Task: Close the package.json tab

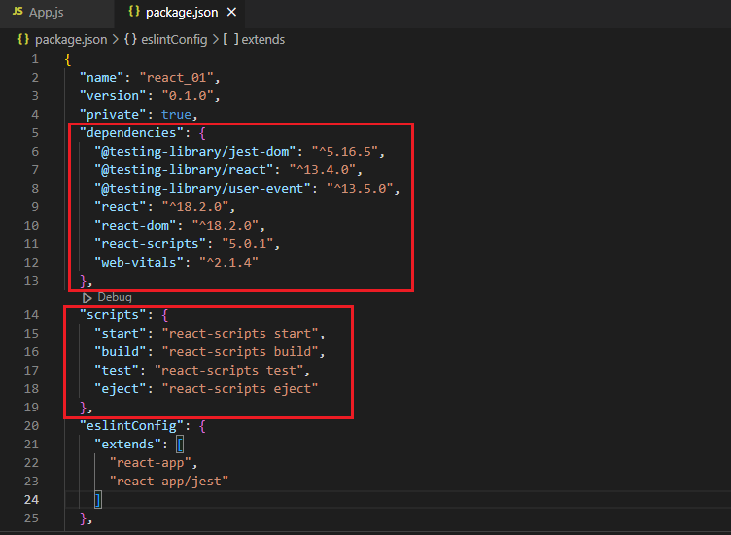Action: (231, 12)
